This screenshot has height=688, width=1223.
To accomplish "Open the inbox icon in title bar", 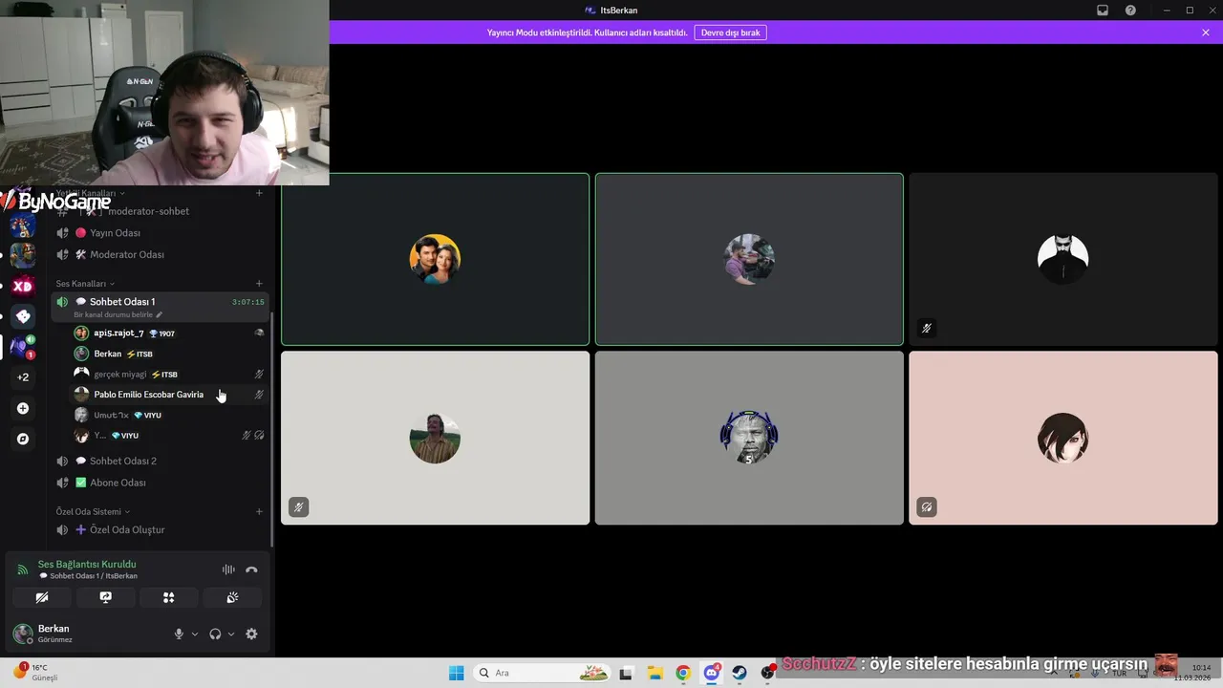I will coord(1103,11).
